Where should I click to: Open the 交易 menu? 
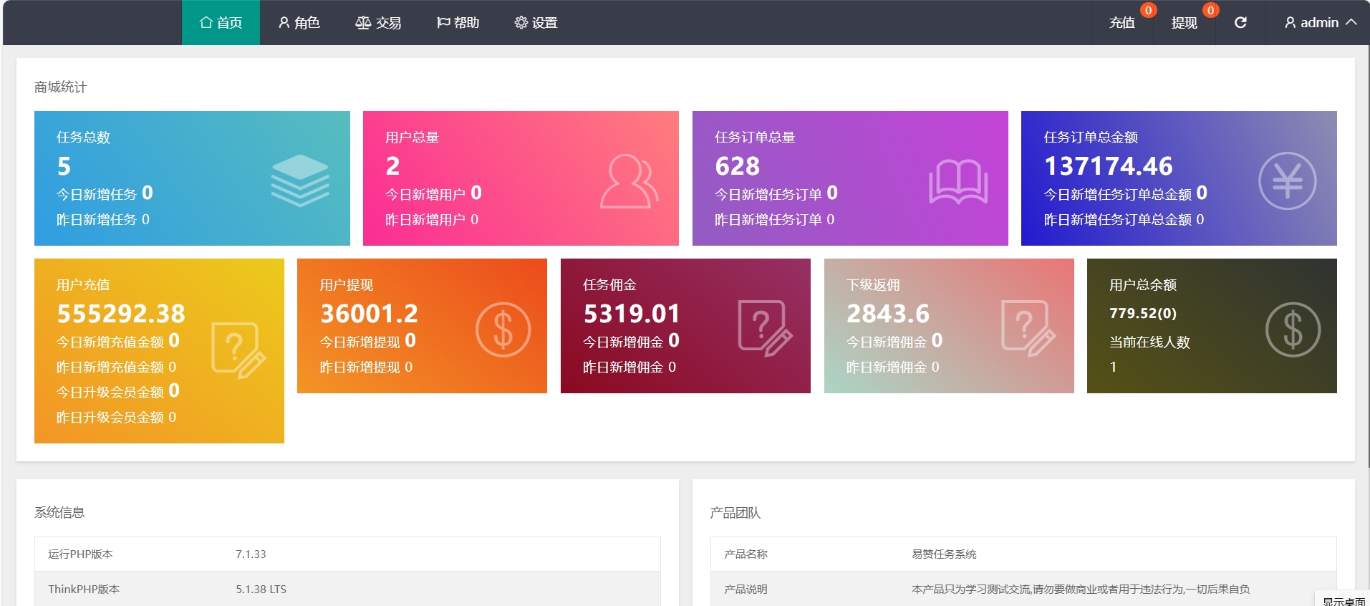tap(378, 23)
